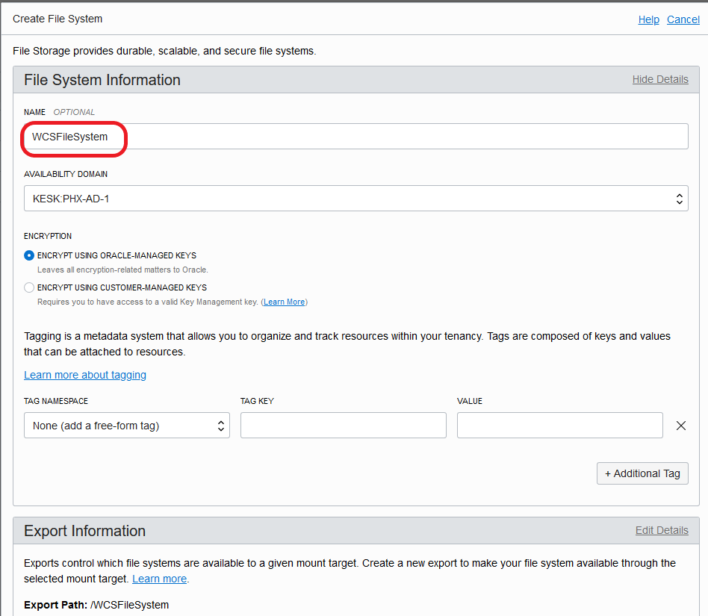Viewport: 708px width, 616px height.
Task: Click the File System Information heading
Action: coord(102,80)
